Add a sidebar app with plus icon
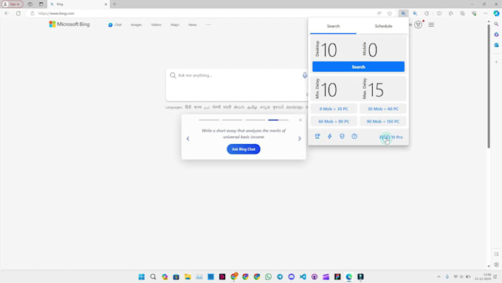This screenshot has height=283, width=502. (496, 62)
